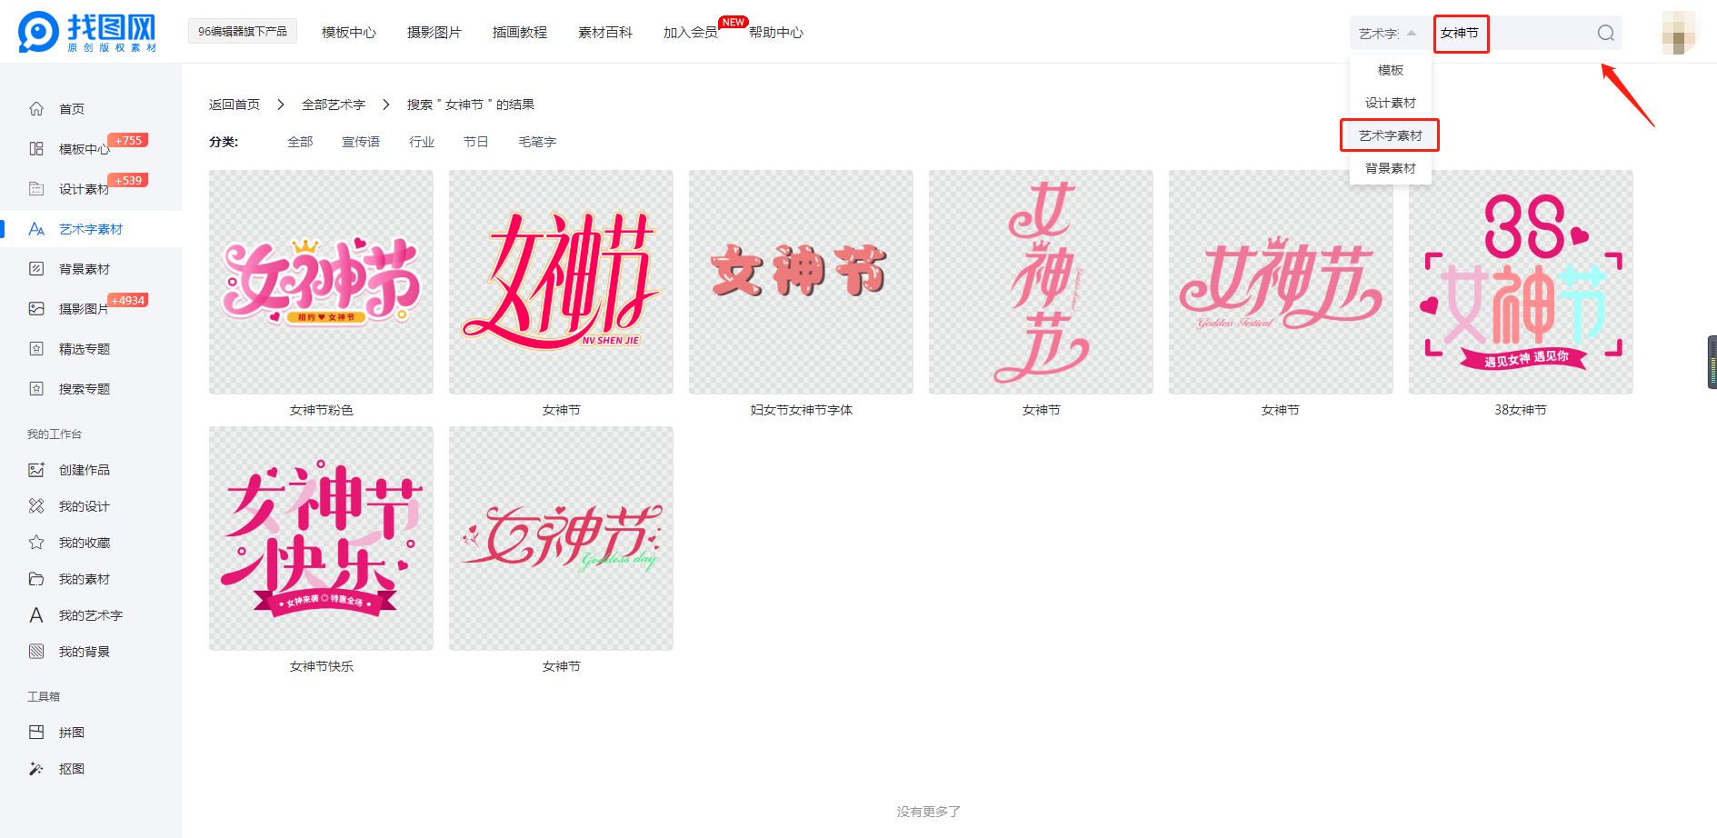The image size is (1717, 838).
Task: Click the 搜索专题 sidebar icon
Action: [36, 389]
